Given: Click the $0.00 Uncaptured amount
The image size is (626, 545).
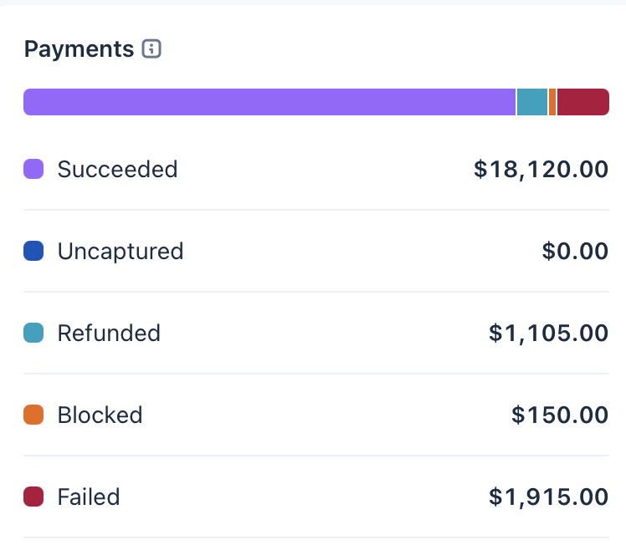Looking at the screenshot, I should click(x=575, y=251).
